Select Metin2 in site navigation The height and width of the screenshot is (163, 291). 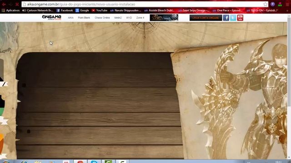(x=118, y=18)
